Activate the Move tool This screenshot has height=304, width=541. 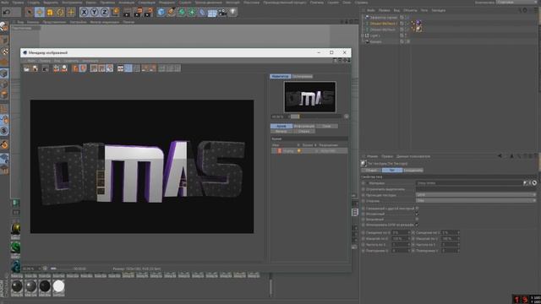40,13
